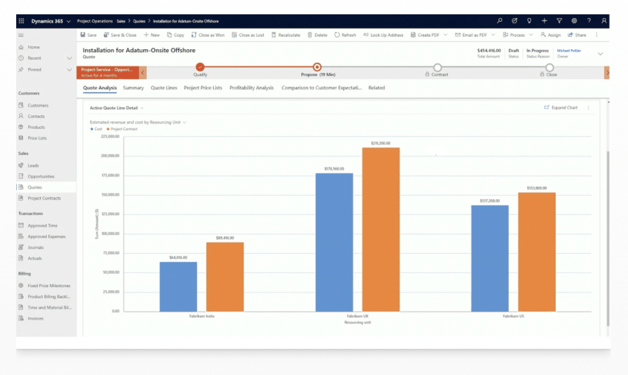
Task: Click Expand Chart button
Action: pos(561,107)
